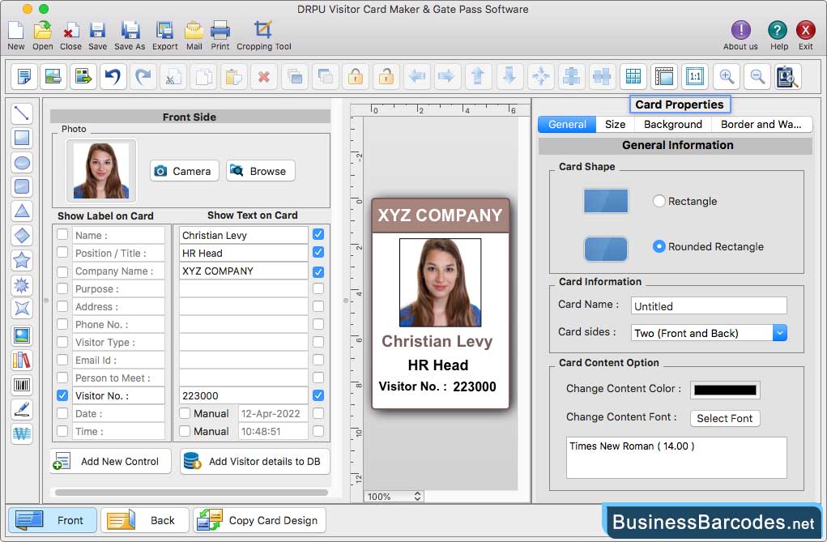This screenshot has height=542, width=827.
Task: Click the Camera button
Action: (185, 171)
